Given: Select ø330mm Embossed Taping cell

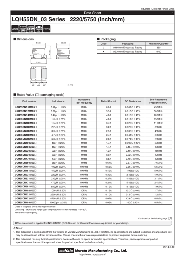Looking at the screenshot, I should pos(128,52).
